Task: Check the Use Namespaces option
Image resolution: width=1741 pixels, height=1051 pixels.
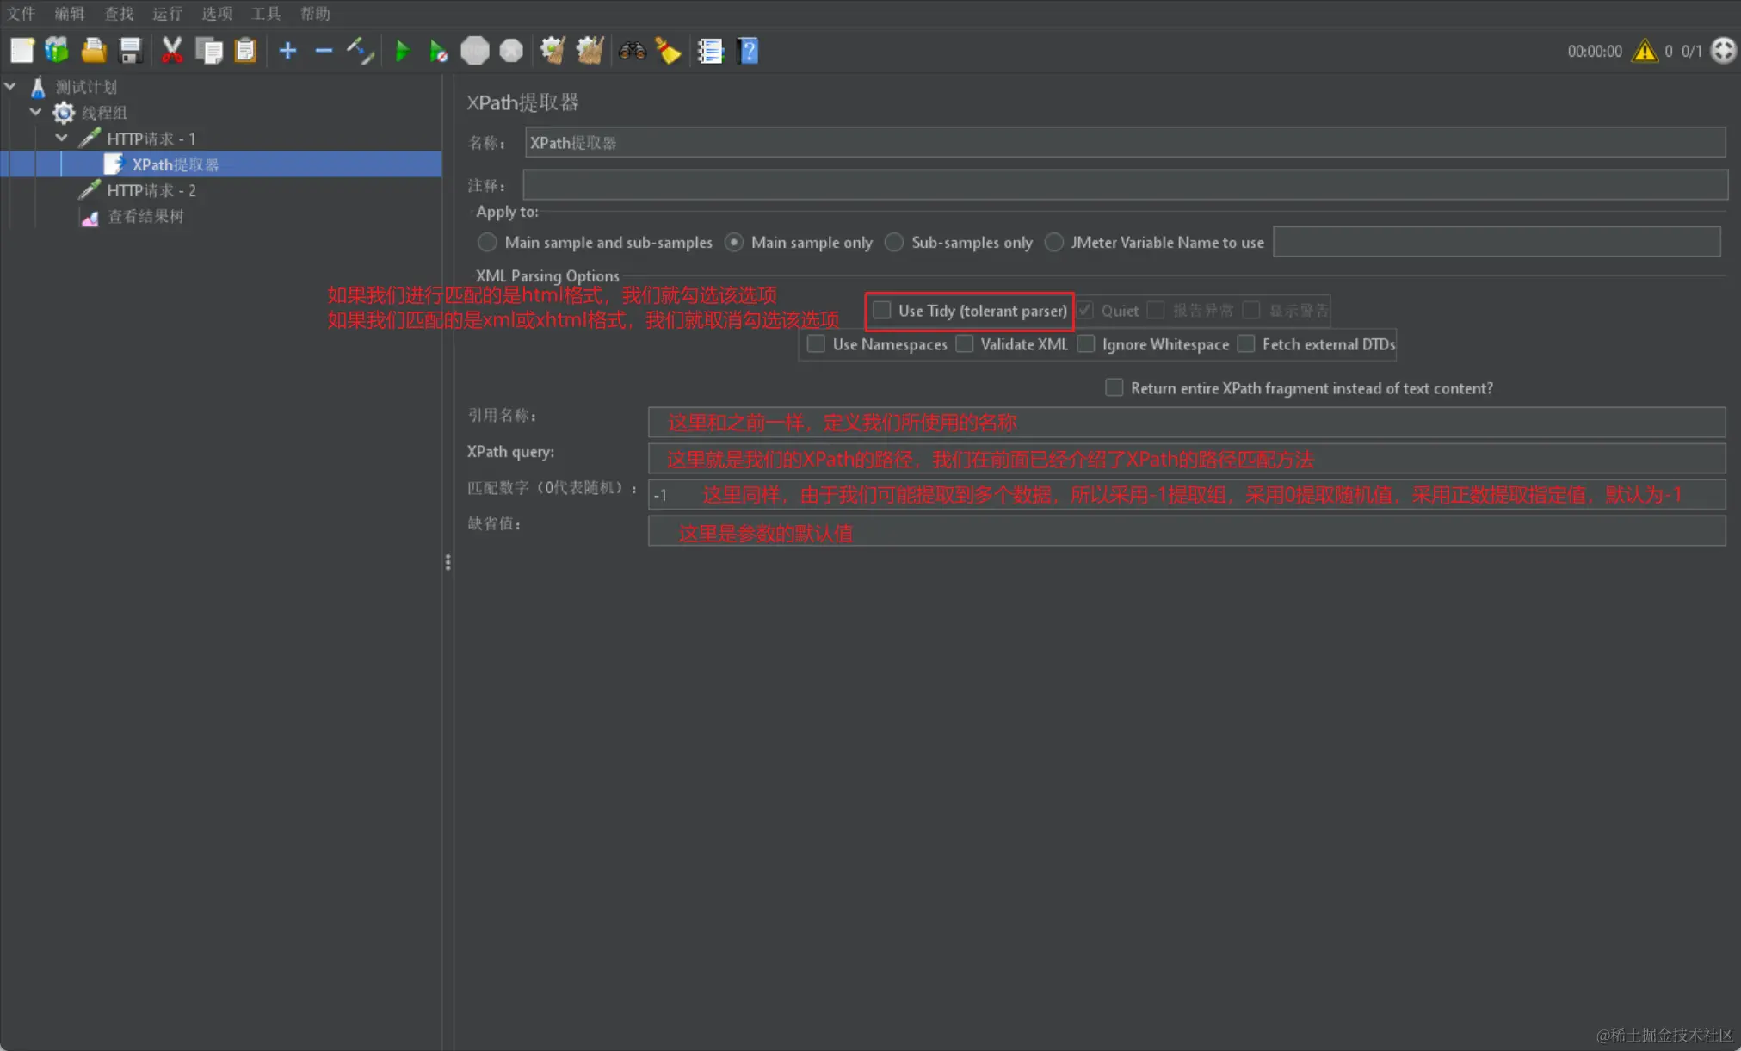Action: pos(816,344)
